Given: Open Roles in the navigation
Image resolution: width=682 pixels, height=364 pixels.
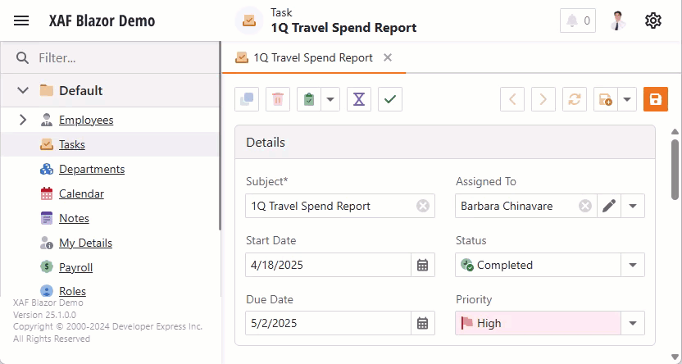Looking at the screenshot, I should (x=72, y=291).
